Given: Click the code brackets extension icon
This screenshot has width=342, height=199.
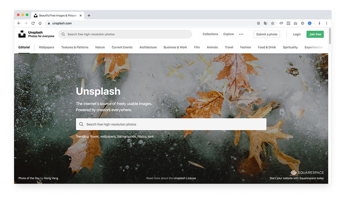Looking at the screenshot, I should click(288, 23).
